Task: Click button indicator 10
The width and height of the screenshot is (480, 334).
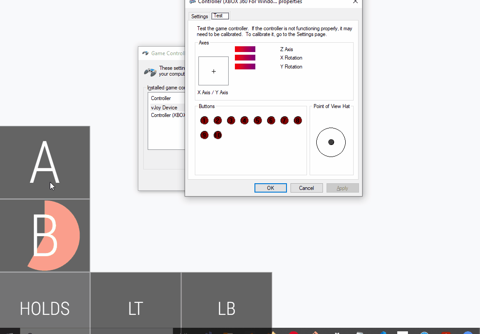Action: click(x=218, y=135)
